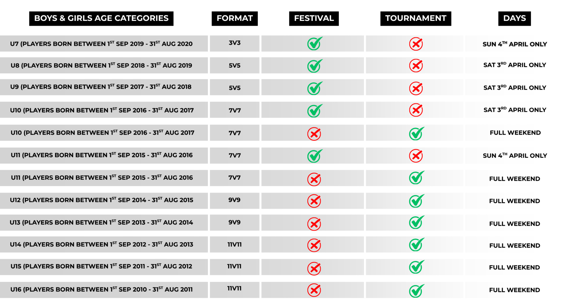Click the red Festival cross for U14
The image size is (564, 301).
point(314,245)
